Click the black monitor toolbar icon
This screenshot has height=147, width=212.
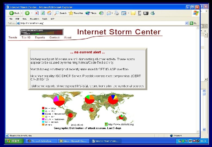[146, 13]
